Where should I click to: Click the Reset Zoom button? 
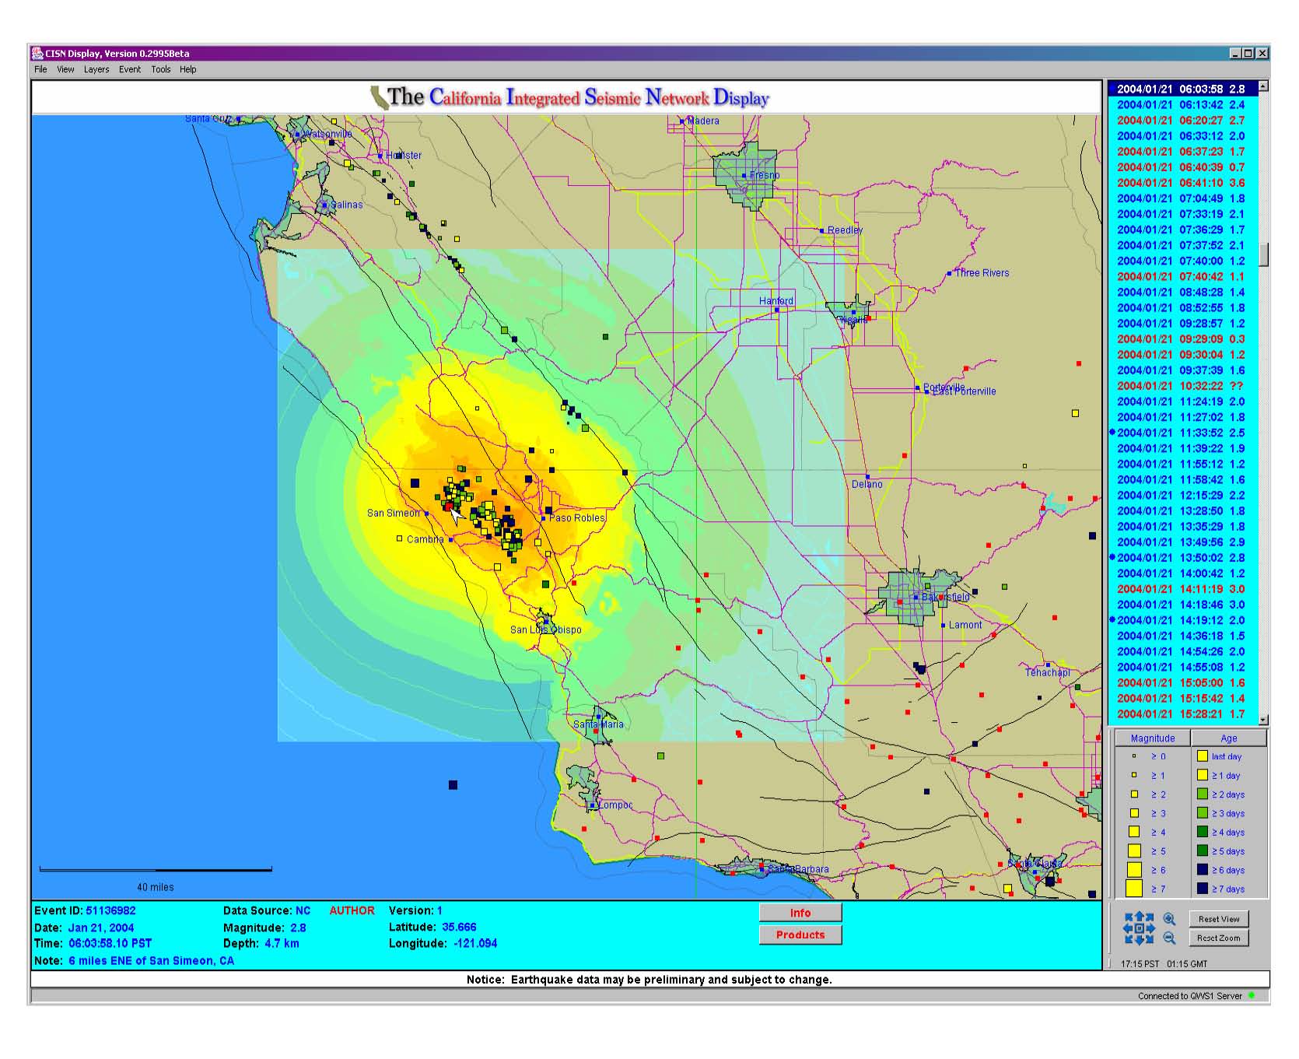1219,938
